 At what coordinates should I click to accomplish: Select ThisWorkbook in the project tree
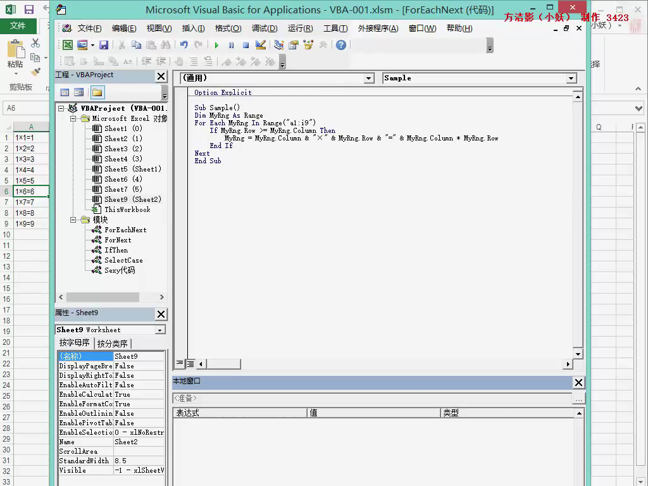click(x=127, y=209)
